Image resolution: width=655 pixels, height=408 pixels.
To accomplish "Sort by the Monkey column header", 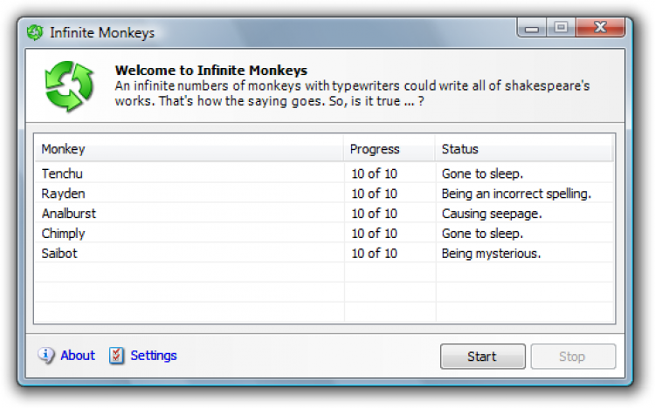I will [x=190, y=149].
